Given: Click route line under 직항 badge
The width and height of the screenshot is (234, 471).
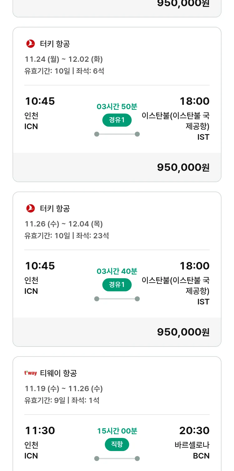Looking at the screenshot, I should tap(117, 459).
